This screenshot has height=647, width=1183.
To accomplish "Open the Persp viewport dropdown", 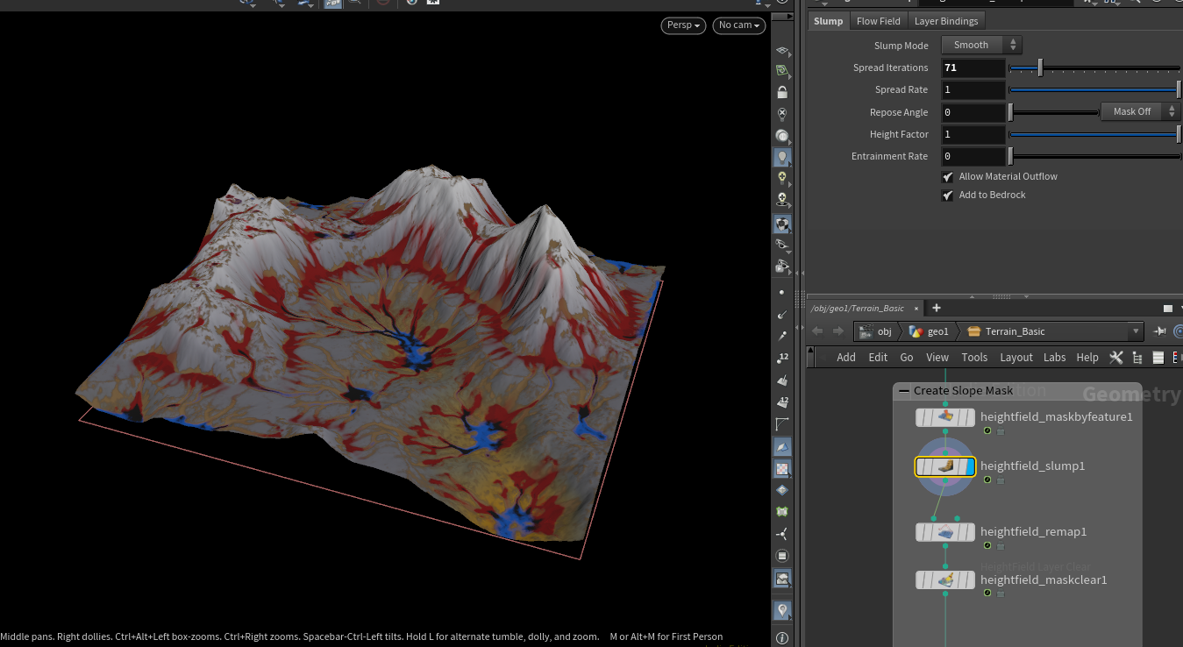I will pyautogui.click(x=683, y=25).
